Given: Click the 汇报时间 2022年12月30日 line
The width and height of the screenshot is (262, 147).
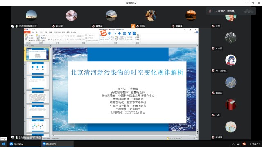Looking at the screenshot, I should (128, 112).
